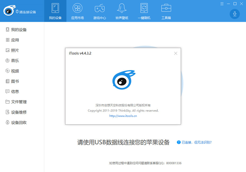The height and width of the screenshot is (172, 246).
Task: Click the large iTools logo in about dialog
Action: 124,80
